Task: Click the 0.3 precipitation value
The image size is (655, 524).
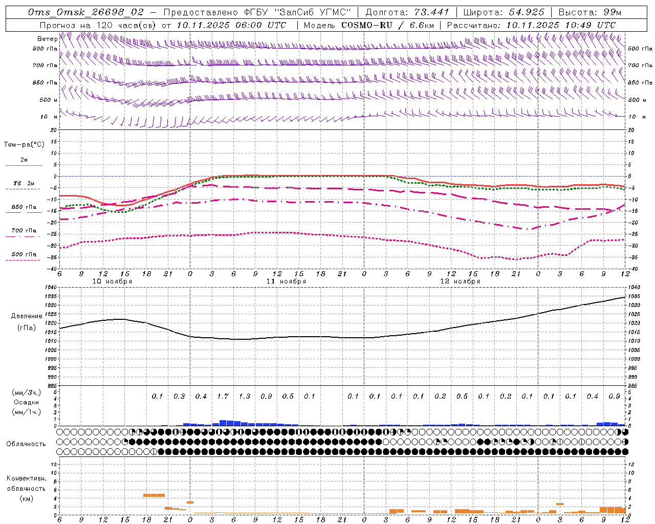Action: tap(179, 396)
